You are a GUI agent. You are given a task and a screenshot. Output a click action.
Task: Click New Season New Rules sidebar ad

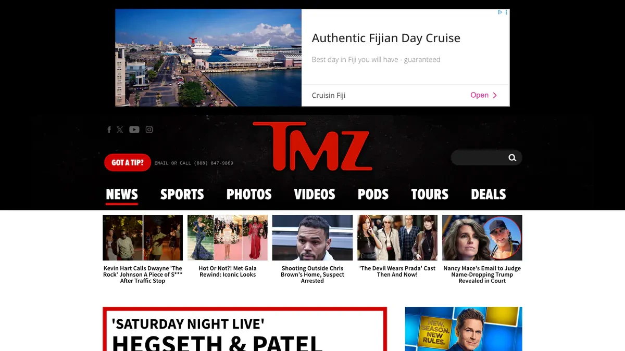(464, 329)
